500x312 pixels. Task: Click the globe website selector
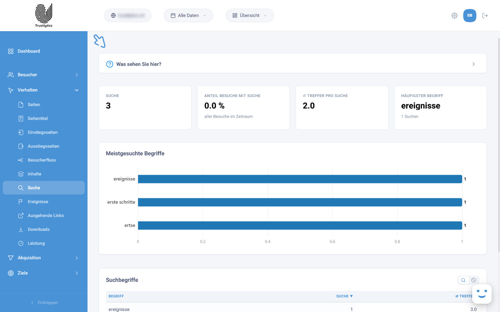click(x=128, y=16)
